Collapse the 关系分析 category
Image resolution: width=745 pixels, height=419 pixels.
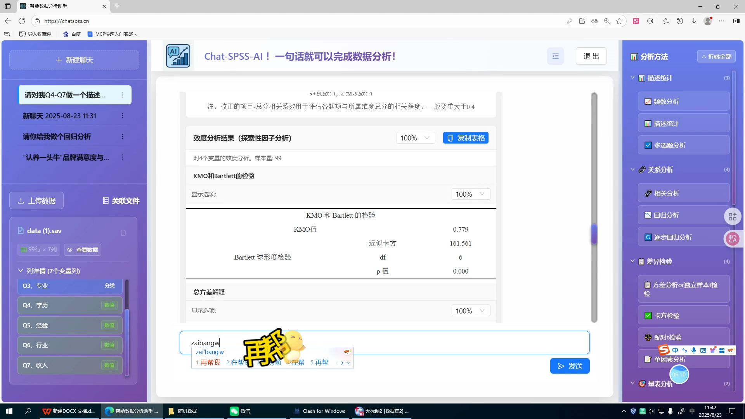[632, 170]
